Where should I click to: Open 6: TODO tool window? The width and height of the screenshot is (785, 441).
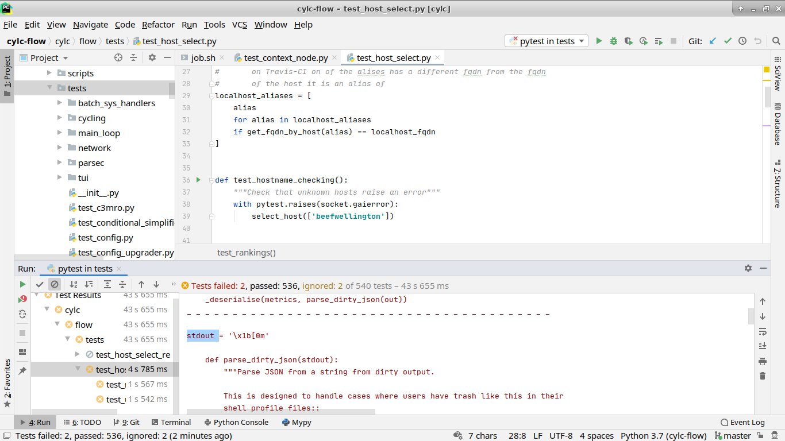pyautogui.click(x=82, y=422)
